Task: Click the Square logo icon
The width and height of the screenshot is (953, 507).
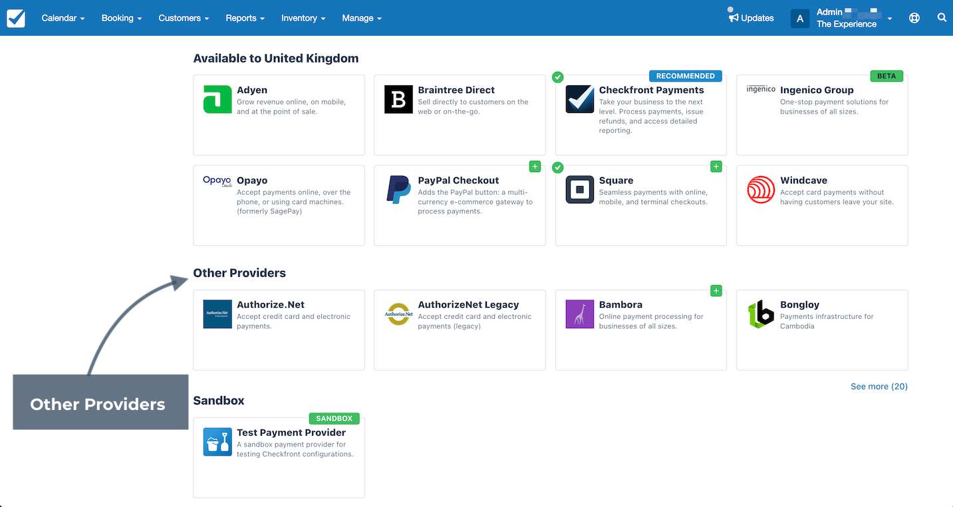Action: pos(579,189)
